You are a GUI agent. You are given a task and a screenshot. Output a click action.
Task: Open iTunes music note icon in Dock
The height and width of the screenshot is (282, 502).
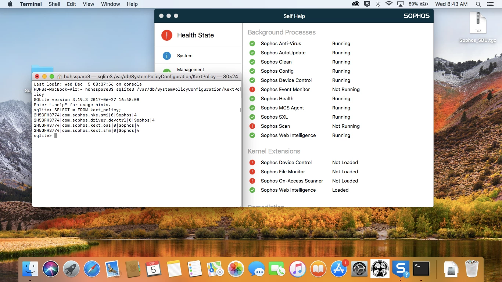(x=297, y=269)
